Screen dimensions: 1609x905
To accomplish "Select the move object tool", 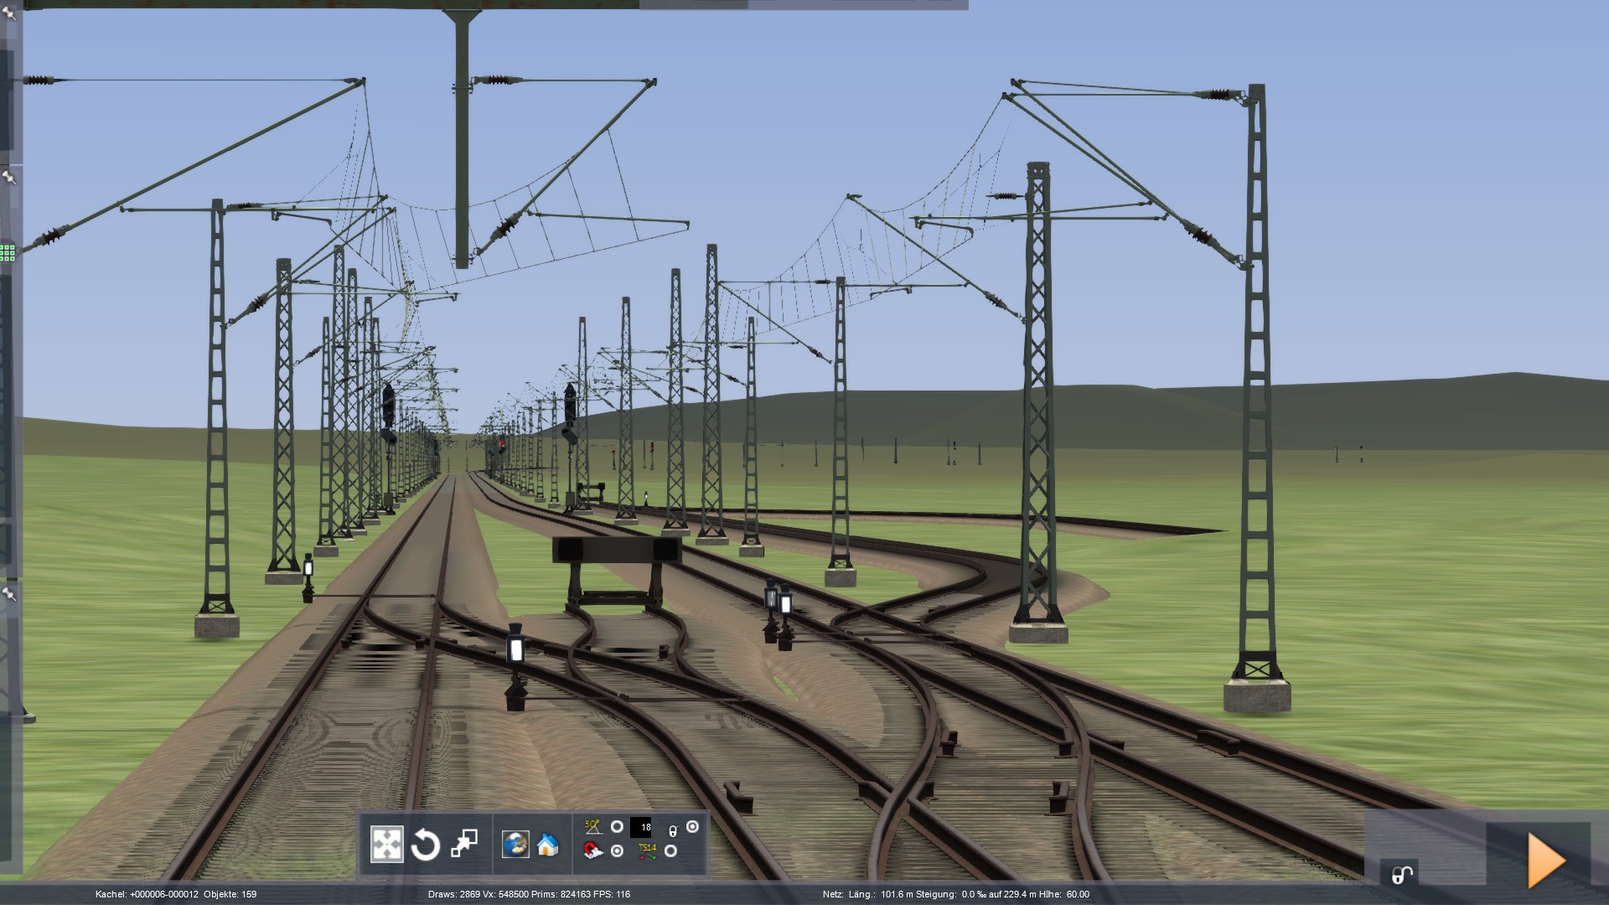I will coord(386,845).
